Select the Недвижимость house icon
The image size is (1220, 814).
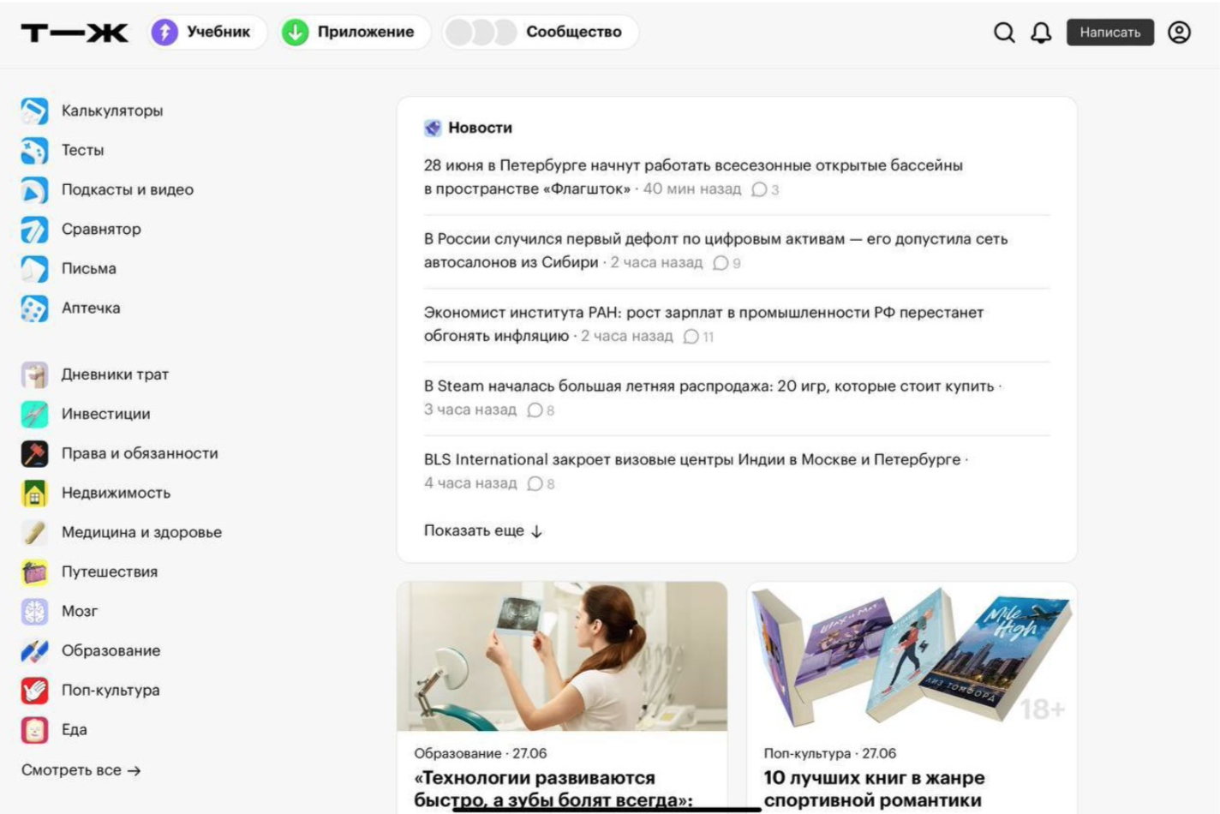(x=34, y=493)
